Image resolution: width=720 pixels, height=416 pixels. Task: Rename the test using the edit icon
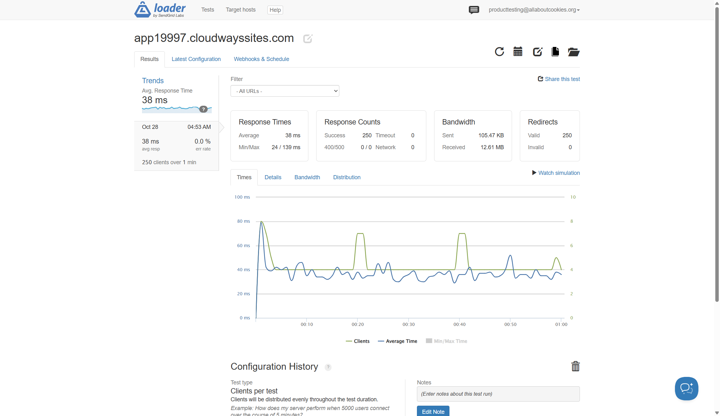click(x=308, y=38)
